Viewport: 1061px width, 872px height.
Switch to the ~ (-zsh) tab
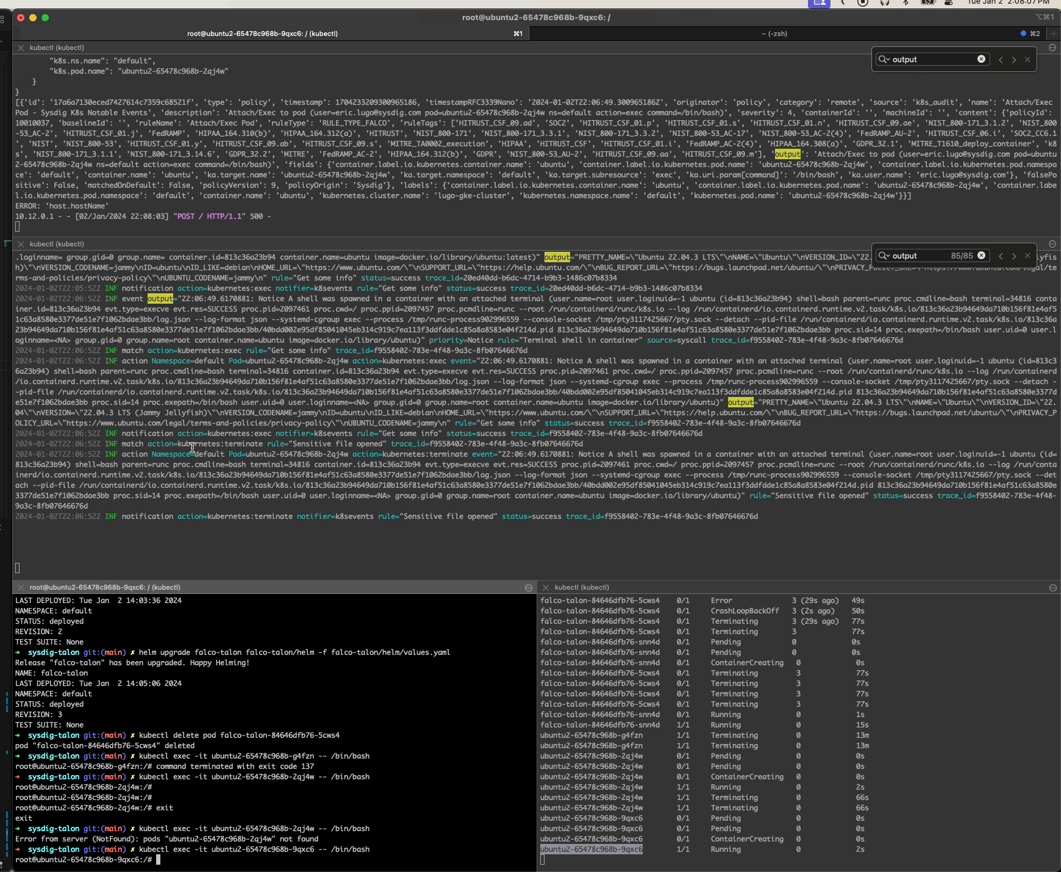tap(774, 34)
